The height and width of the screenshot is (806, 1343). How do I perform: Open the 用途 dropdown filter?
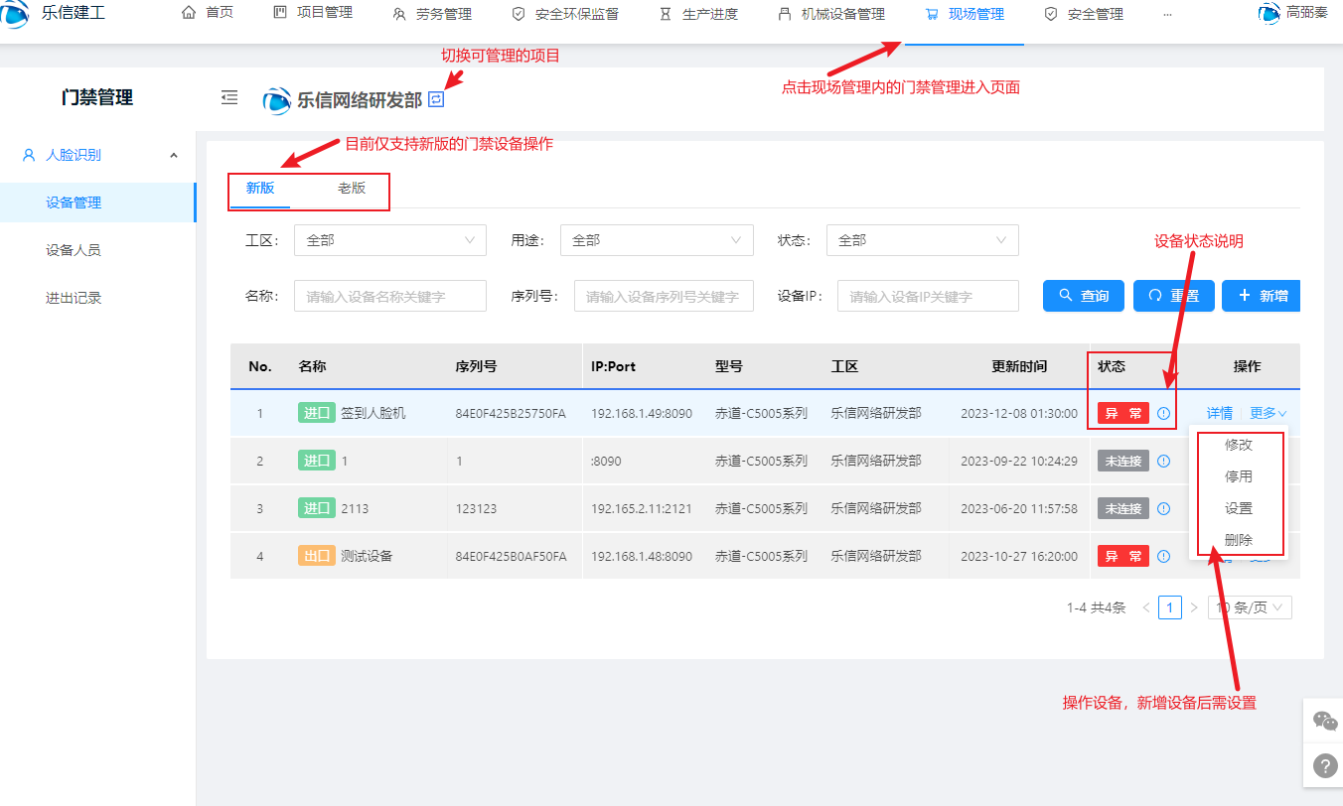(x=656, y=240)
